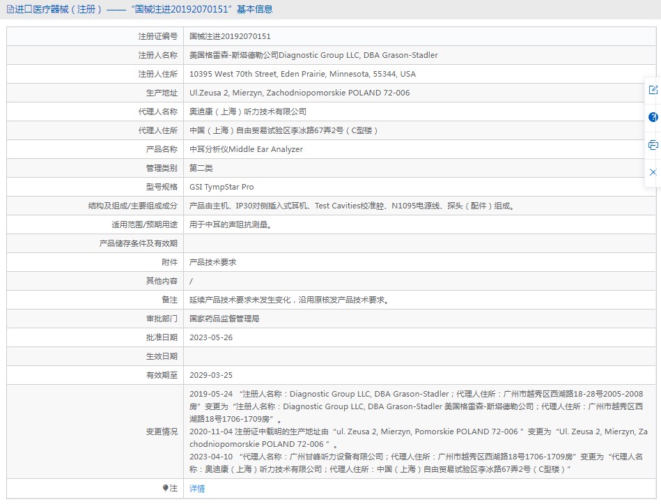Click agent name 奥迪康（上海）听力技术有限公司
The image size is (661, 504).
247,112
